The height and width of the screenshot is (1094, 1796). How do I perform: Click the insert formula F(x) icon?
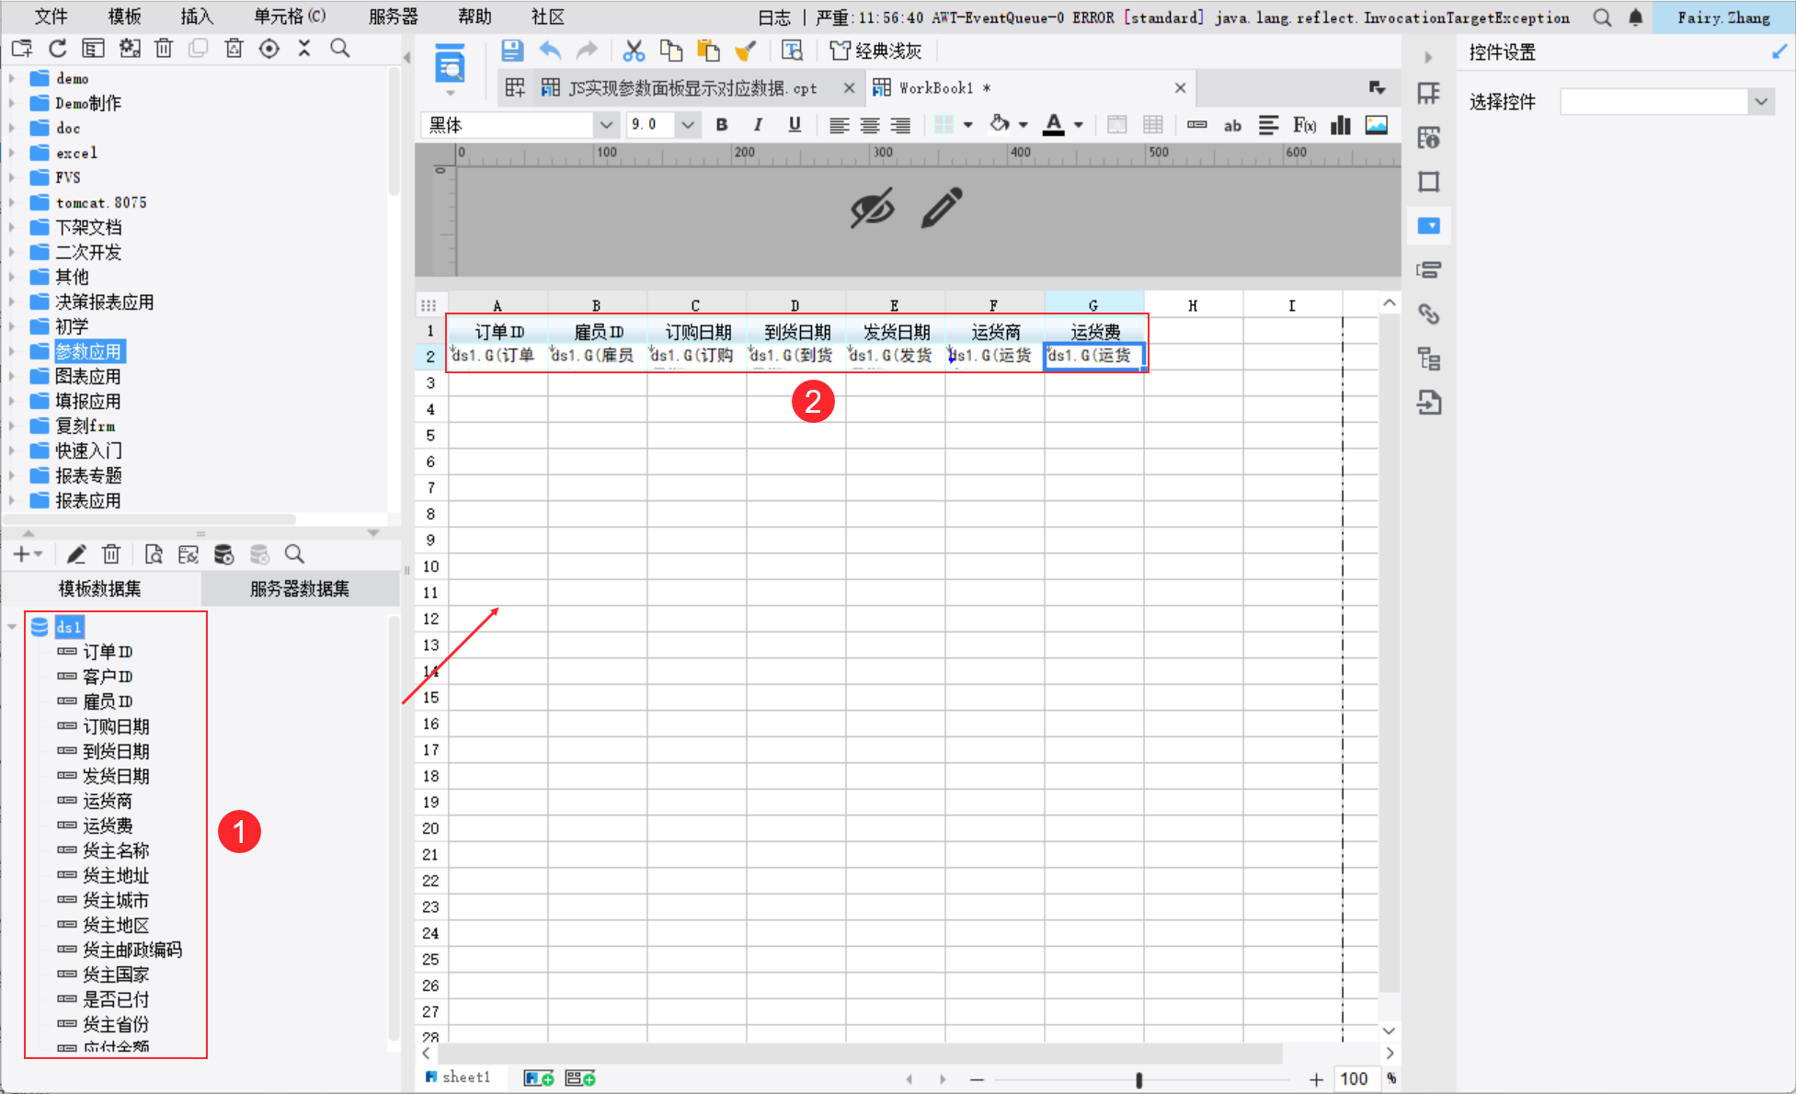pos(1304,125)
